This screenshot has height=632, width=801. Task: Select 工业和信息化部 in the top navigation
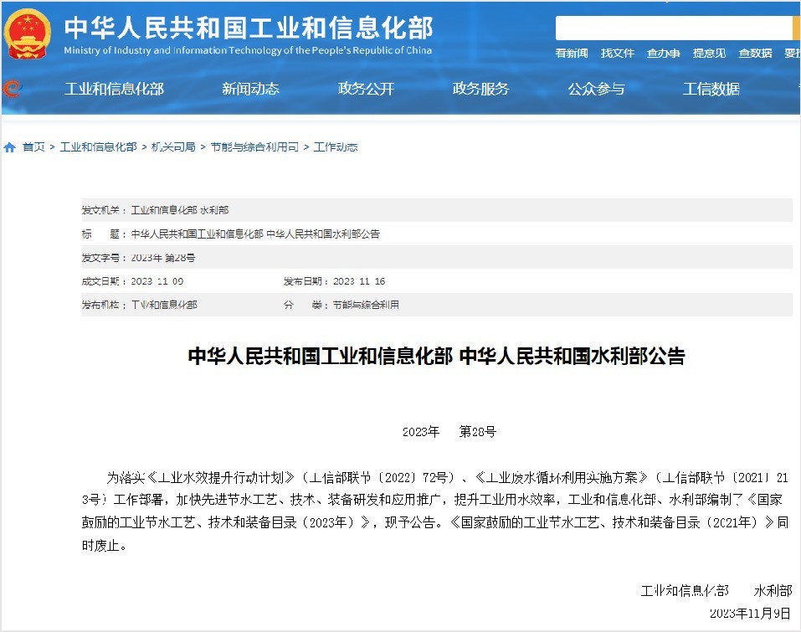[116, 90]
